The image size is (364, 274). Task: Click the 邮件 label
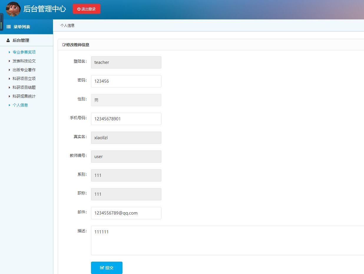(82, 212)
